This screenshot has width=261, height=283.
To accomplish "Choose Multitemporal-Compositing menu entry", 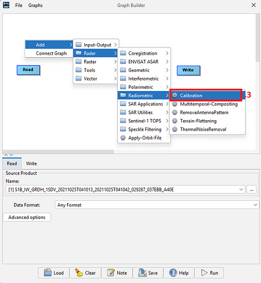I will pyautogui.click(x=207, y=104).
